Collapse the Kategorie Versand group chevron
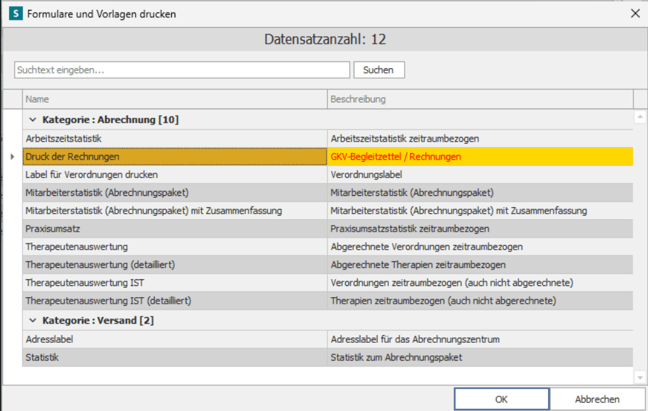 tap(32, 320)
